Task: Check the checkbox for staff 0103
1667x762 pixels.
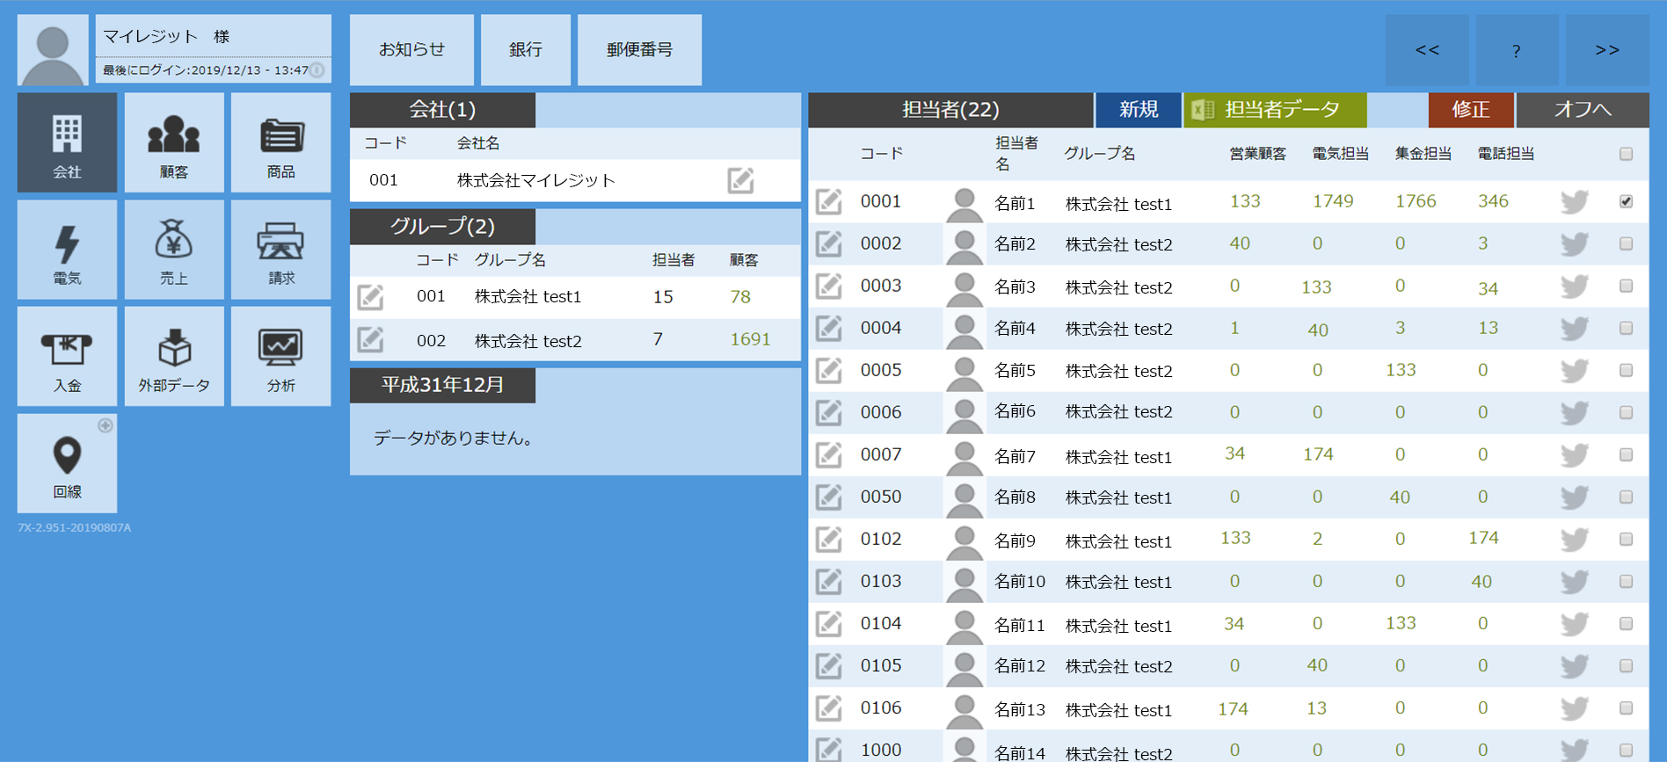Action: (1626, 581)
